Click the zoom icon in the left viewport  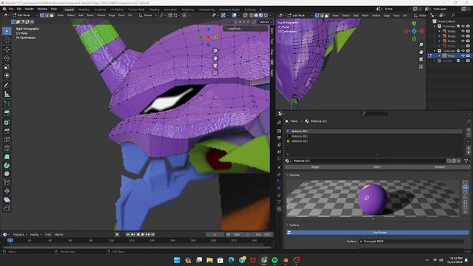pos(215,50)
